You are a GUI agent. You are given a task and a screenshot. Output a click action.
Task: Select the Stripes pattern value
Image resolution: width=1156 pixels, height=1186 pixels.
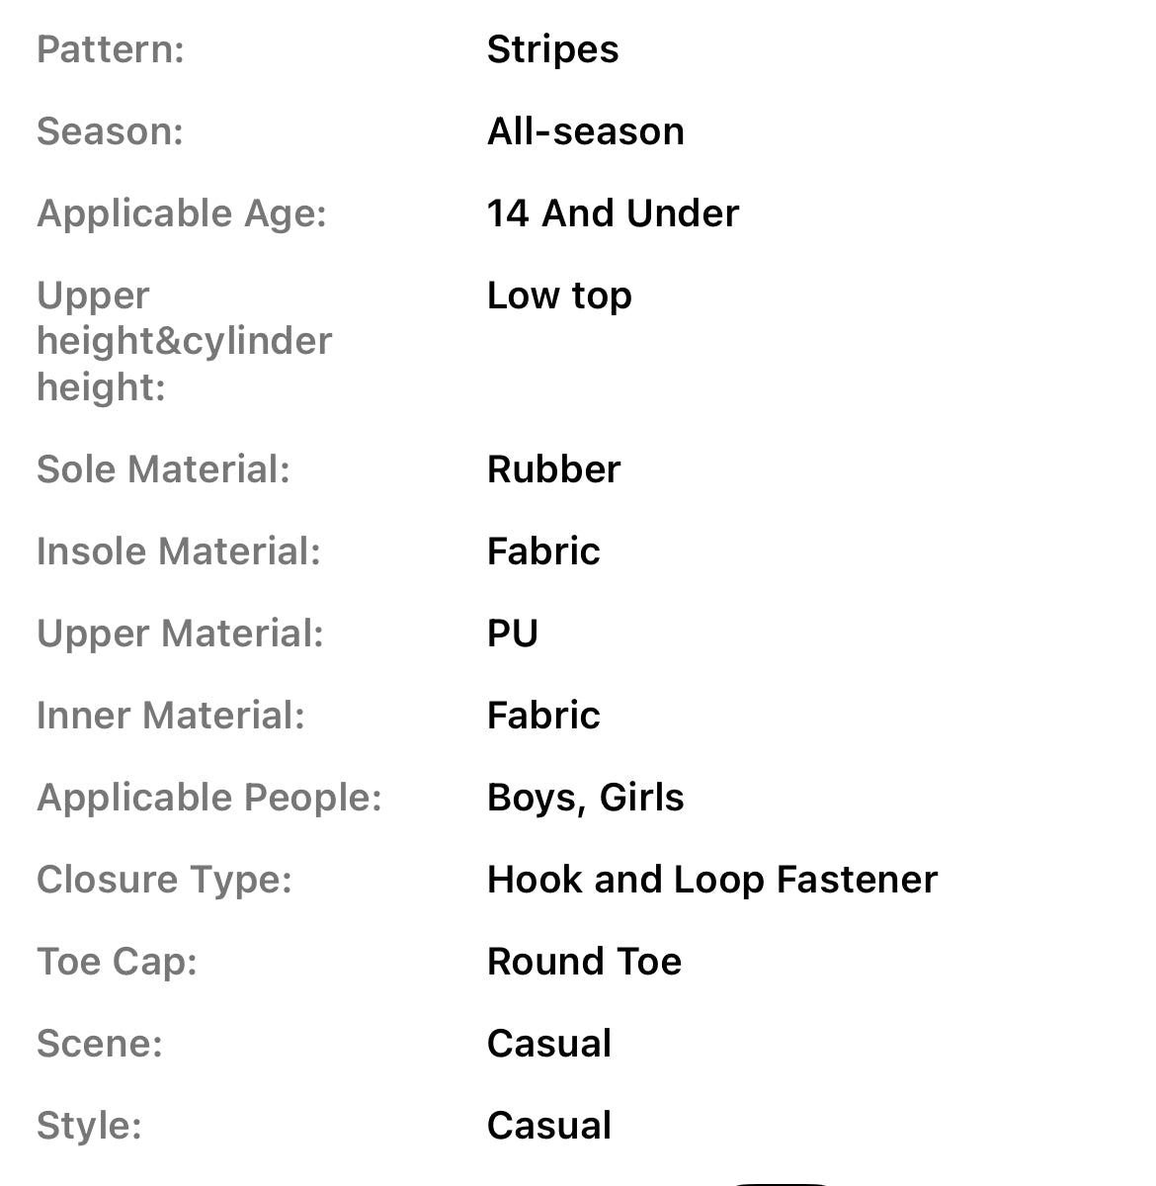tap(552, 49)
